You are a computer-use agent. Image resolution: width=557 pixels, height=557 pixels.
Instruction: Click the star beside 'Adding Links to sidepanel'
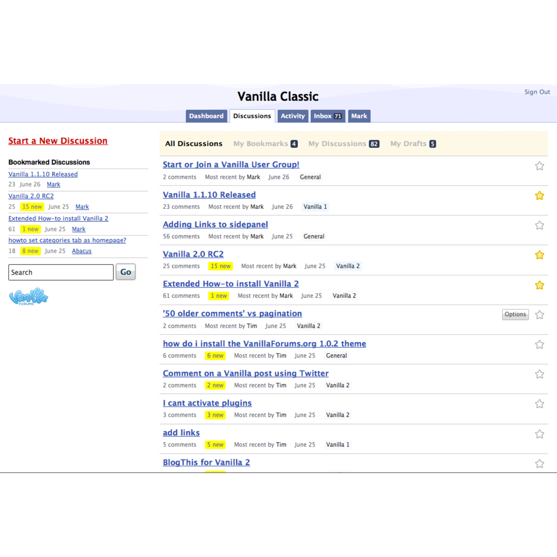540,225
